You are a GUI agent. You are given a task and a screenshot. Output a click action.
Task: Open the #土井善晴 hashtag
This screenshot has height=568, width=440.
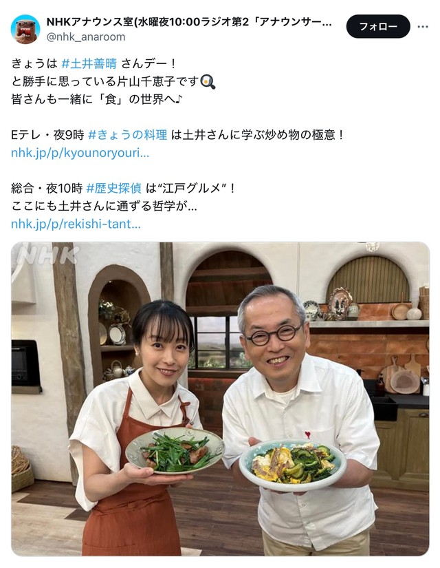click(89, 64)
